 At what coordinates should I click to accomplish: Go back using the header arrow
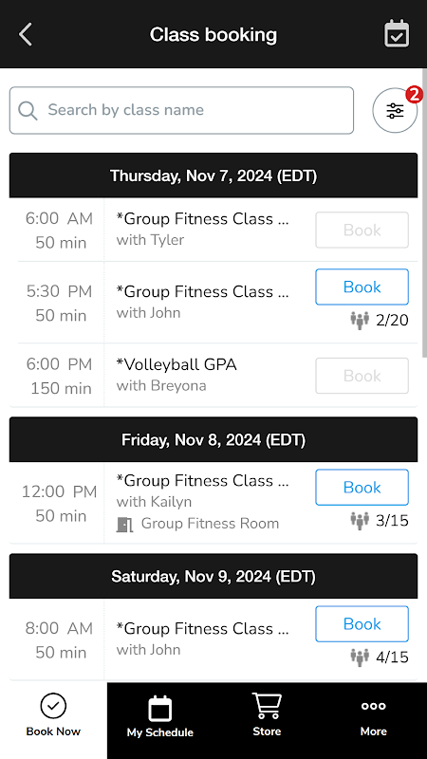[x=26, y=34]
